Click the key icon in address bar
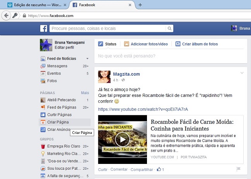This screenshot has width=251, height=179. tap(15, 15)
